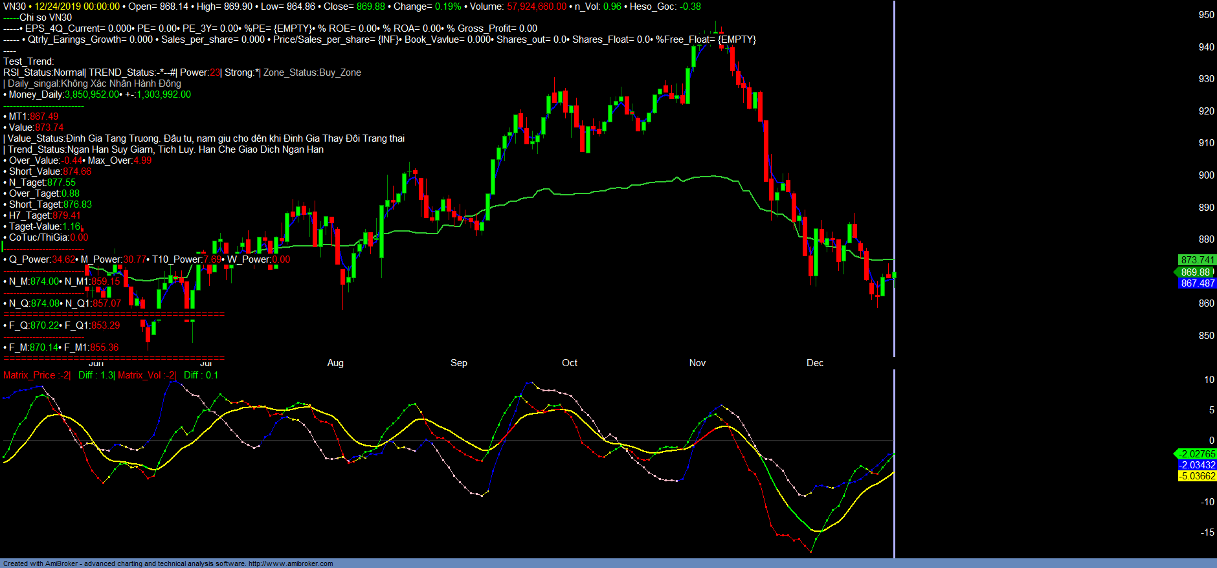
Task: Click the 0 level on the indicator axis
Action: coord(1211,441)
